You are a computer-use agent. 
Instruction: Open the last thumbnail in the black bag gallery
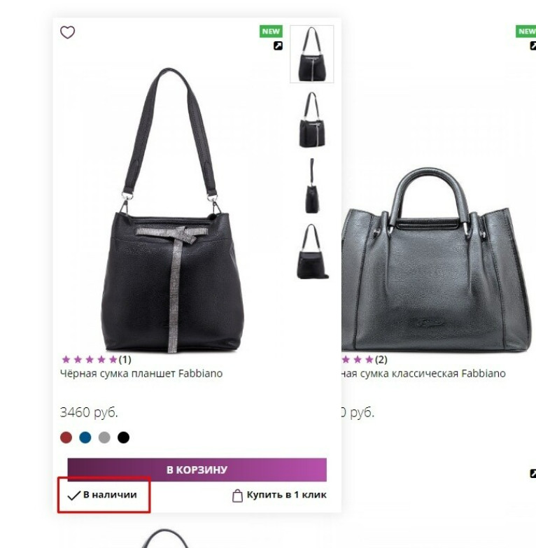(x=312, y=251)
